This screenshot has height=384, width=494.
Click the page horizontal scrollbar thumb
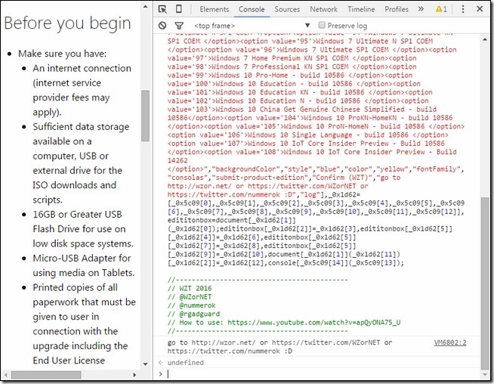point(46,375)
